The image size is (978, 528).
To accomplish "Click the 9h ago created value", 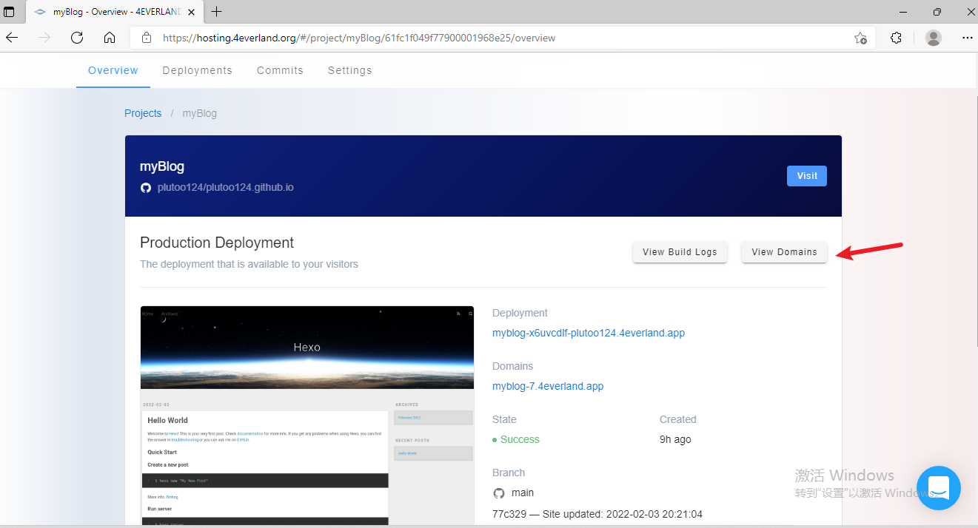I will 675,439.
